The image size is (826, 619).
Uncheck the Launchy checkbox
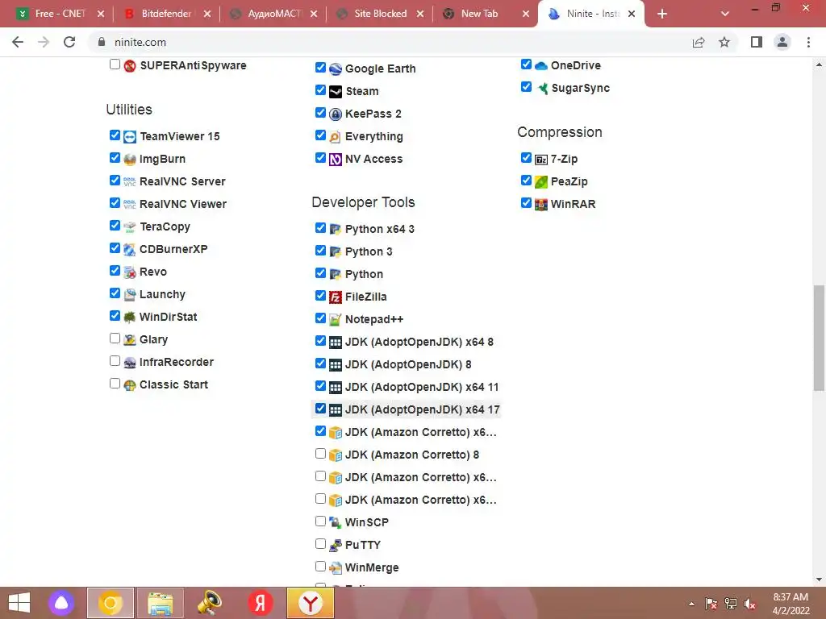point(115,293)
